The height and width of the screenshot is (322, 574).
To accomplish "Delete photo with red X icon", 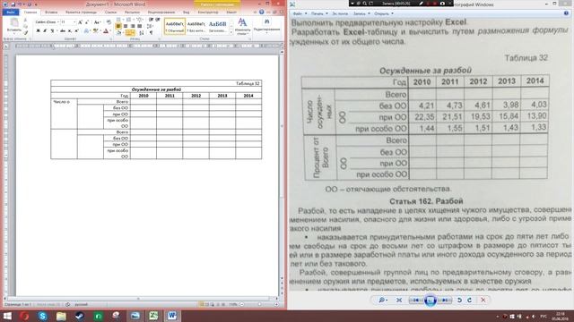I will [x=483, y=300].
